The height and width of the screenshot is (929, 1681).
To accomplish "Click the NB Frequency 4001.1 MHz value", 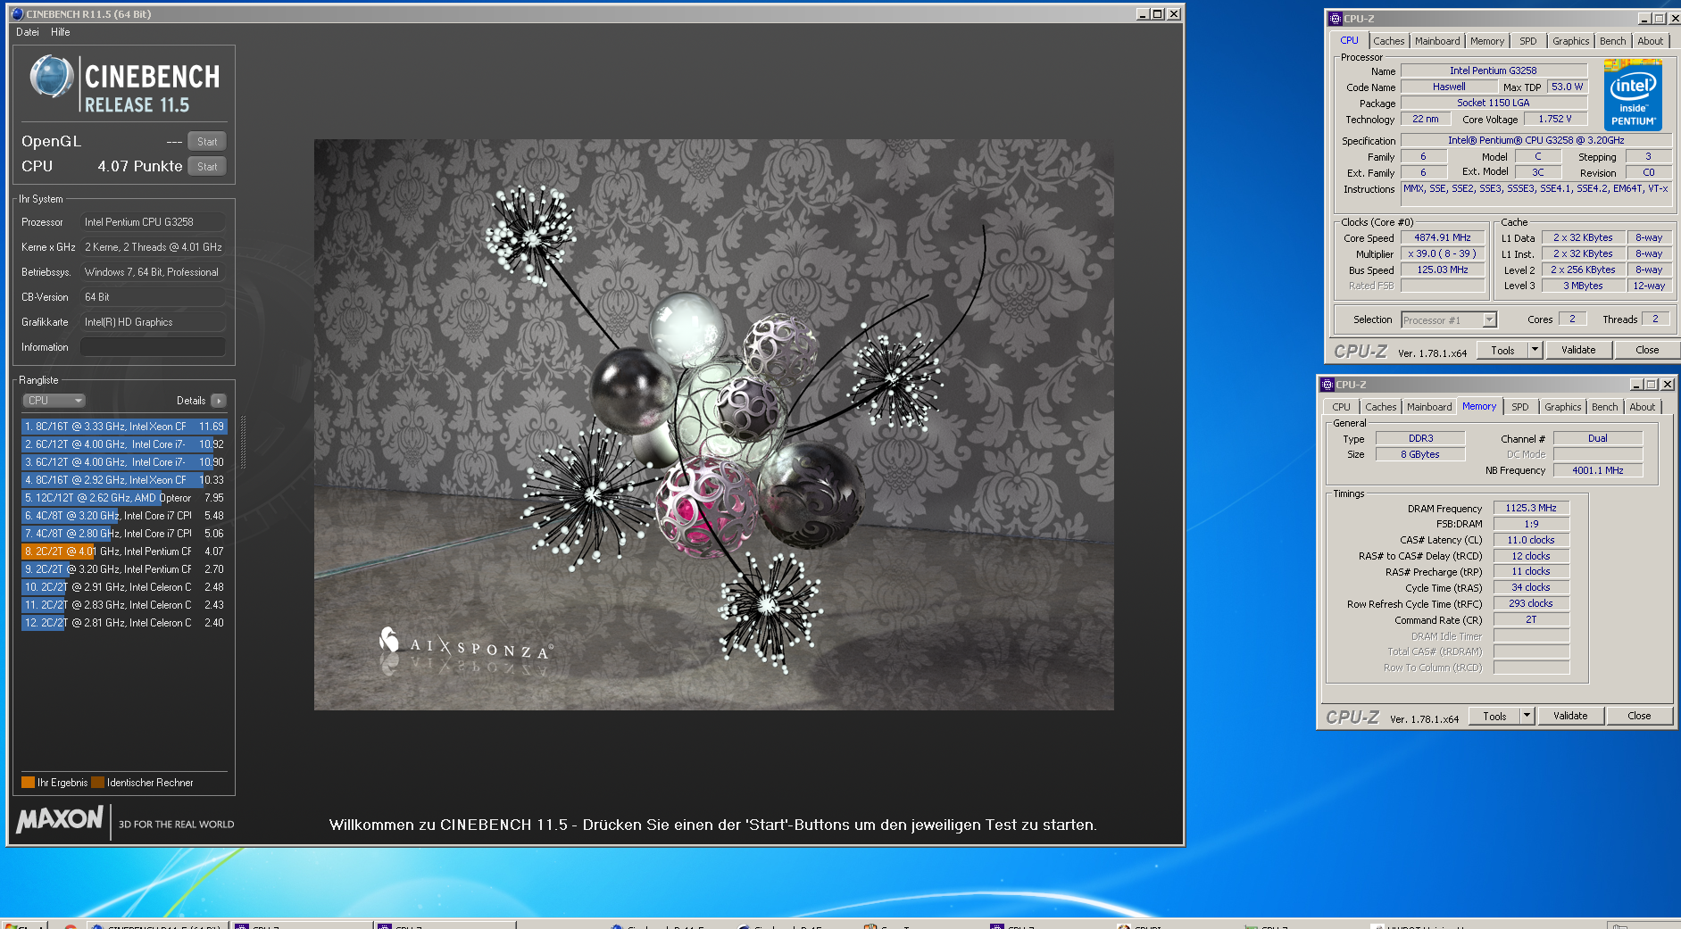I will pos(1598,470).
